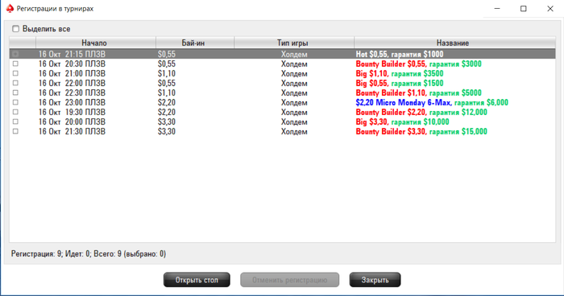Screen dimensions: 564x296
Task: Click buy-in $3,30 in the 21:30 row
Action: click(x=167, y=132)
